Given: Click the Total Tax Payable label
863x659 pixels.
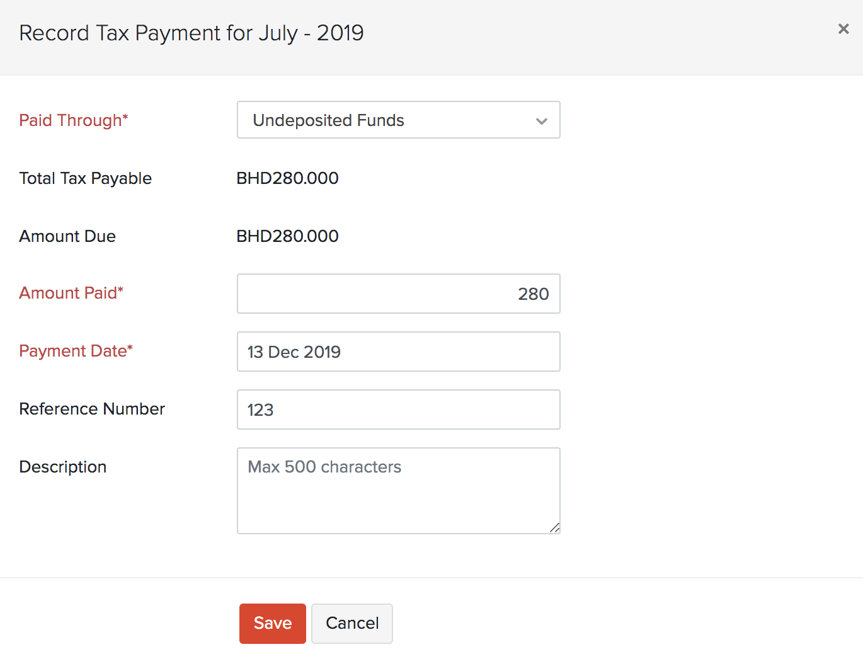Looking at the screenshot, I should 85,178.
